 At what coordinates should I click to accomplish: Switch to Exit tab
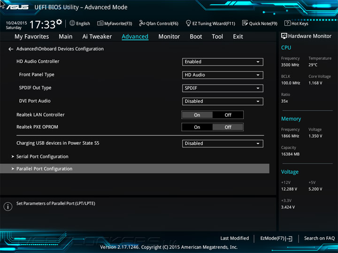coord(238,37)
